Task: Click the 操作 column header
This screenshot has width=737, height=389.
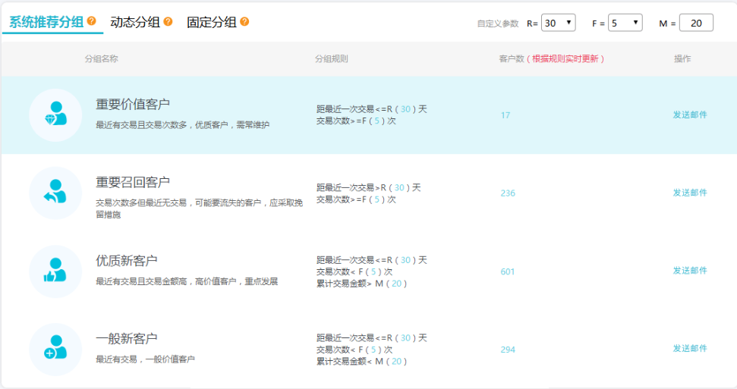Action: click(x=682, y=58)
